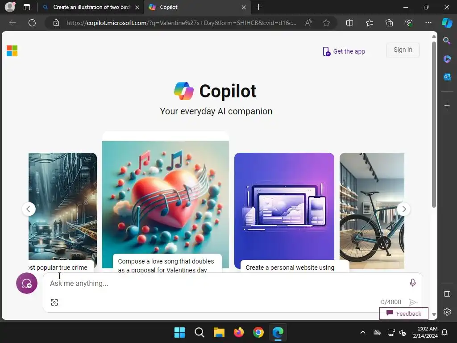Open Microsoft 365 sidebar icon

447,59
